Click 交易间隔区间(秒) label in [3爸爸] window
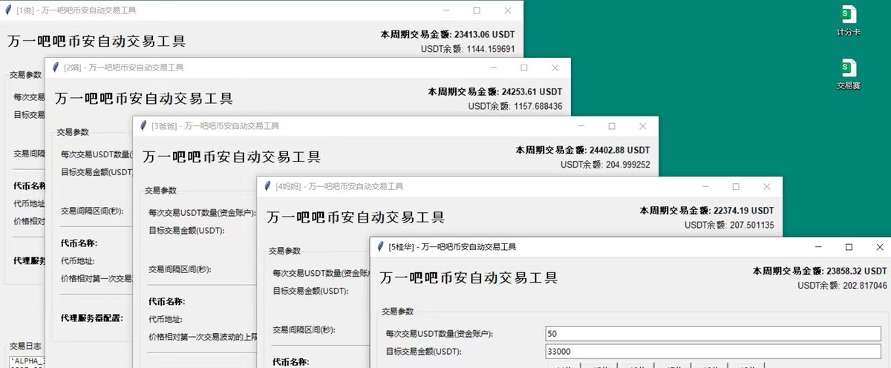The width and height of the screenshot is (891, 368). pos(180,269)
